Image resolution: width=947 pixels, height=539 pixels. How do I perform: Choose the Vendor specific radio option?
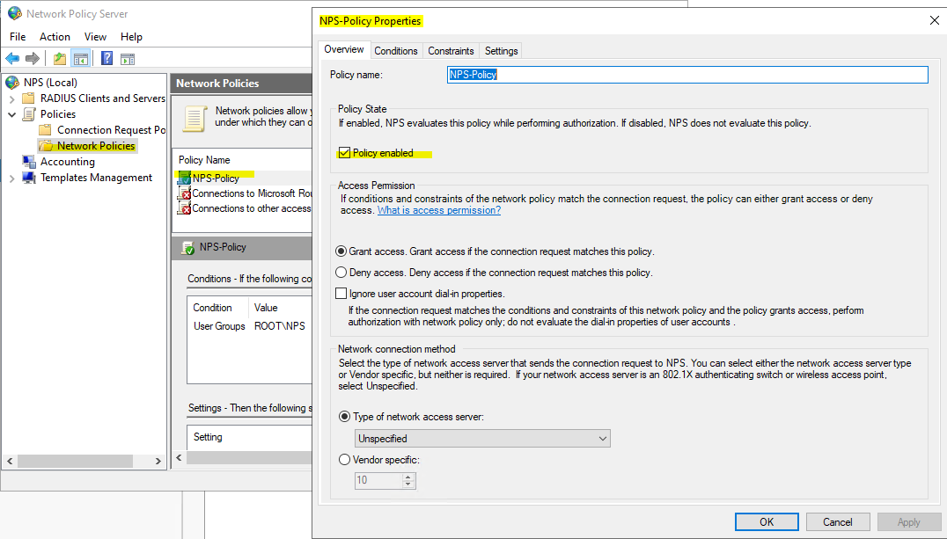point(343,460)
